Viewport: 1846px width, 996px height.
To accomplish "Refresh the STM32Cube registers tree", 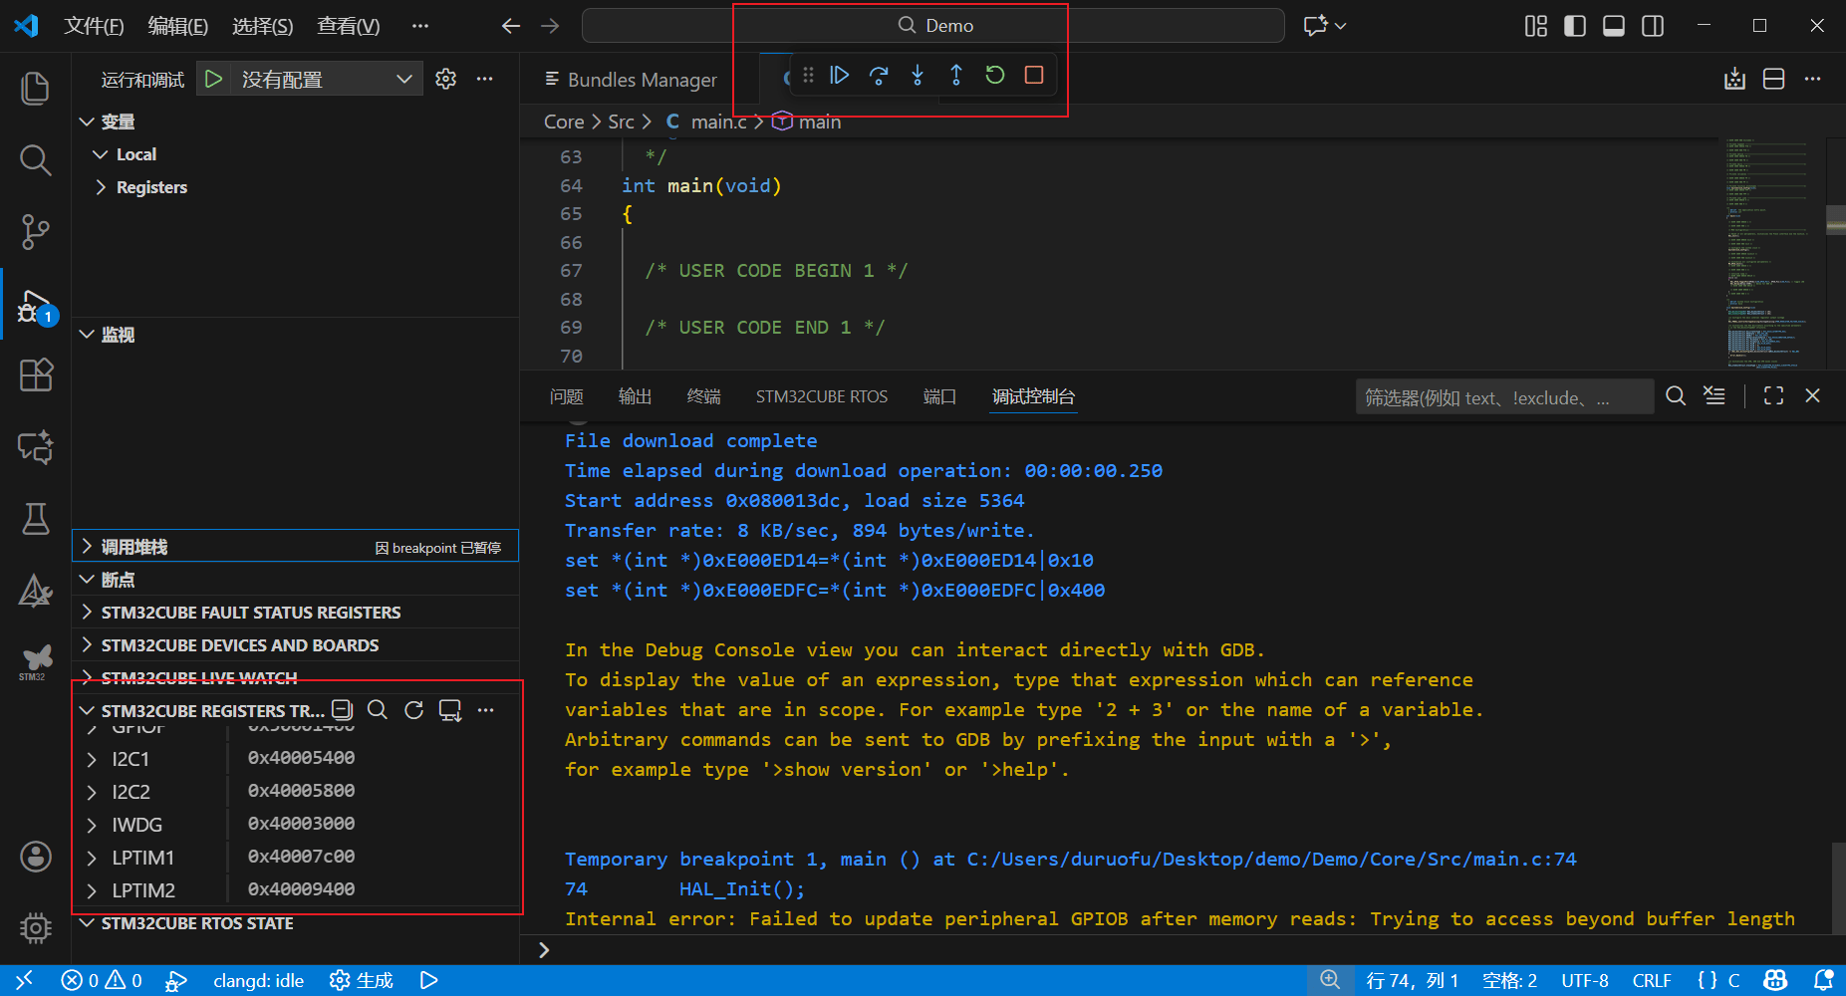I will click(413, 710).
